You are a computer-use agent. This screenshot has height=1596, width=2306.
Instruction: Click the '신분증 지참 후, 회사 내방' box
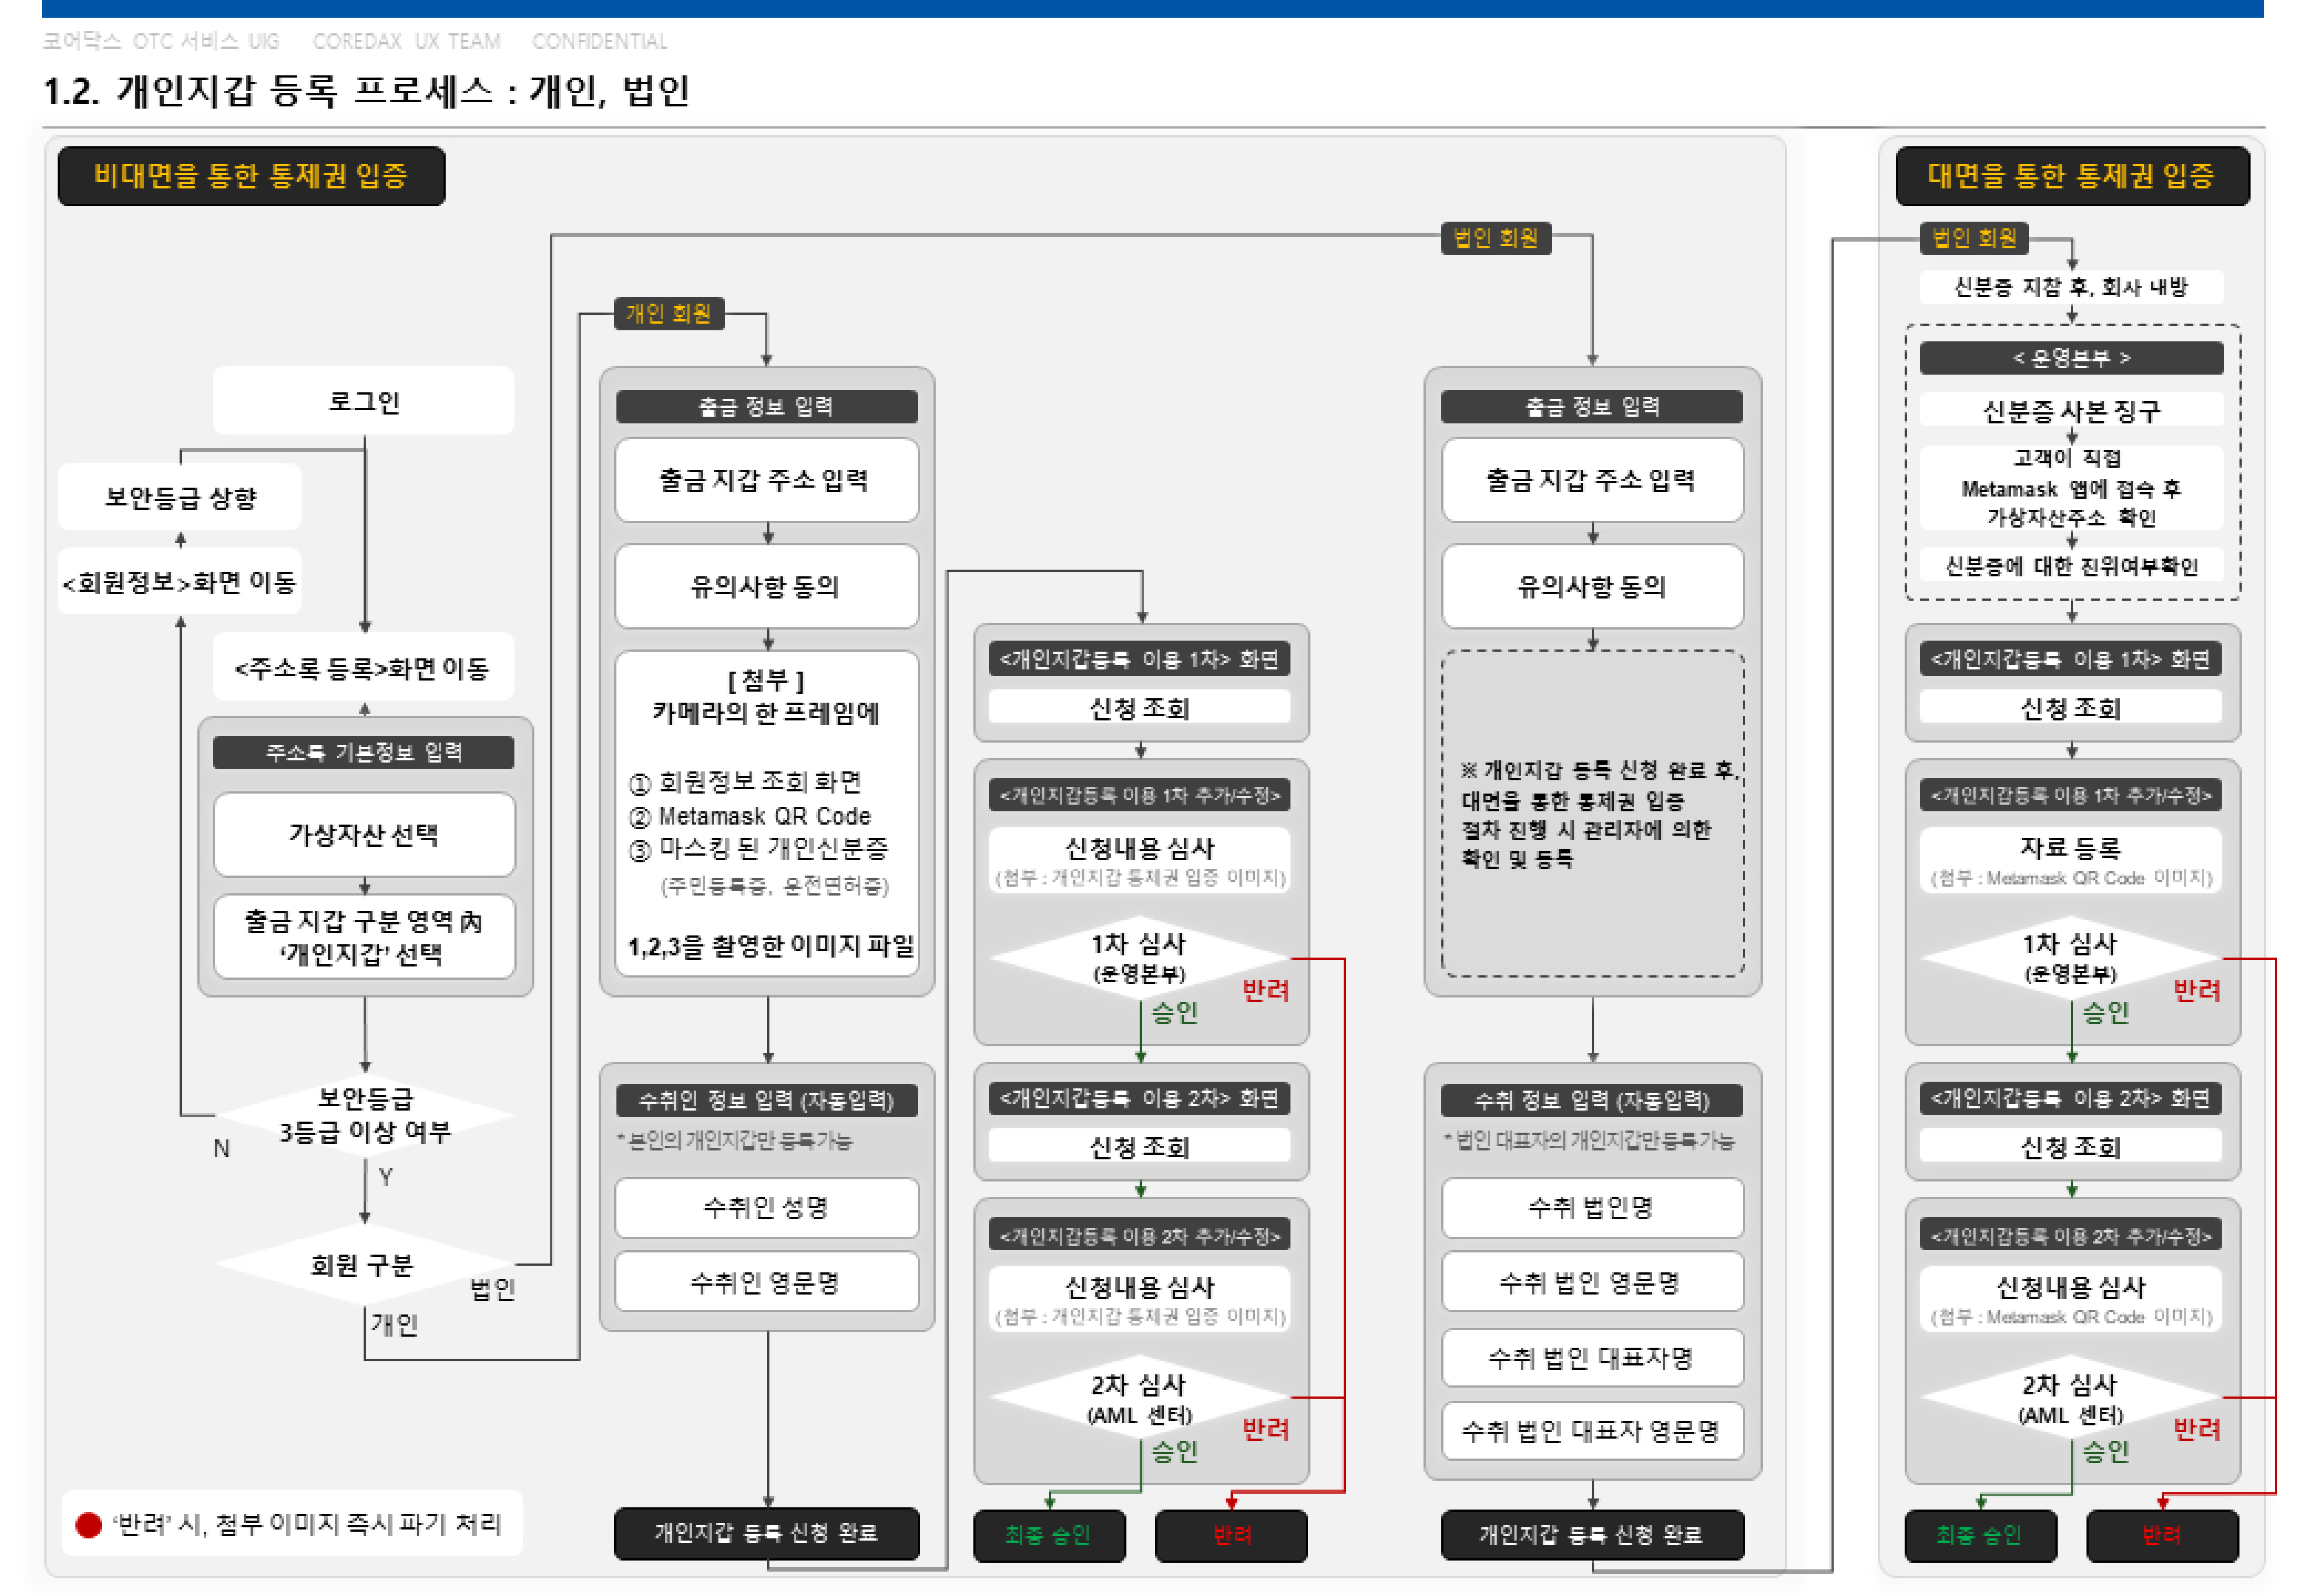coord(2071,287)
